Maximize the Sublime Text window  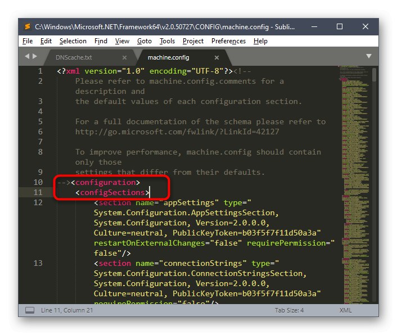coord(340,26)
